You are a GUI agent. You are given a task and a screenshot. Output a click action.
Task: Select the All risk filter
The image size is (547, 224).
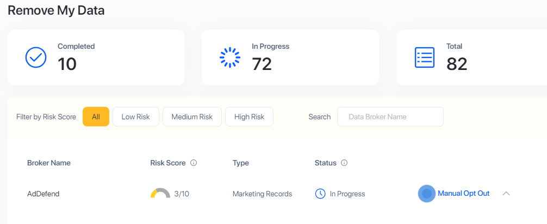coord(96,117)
